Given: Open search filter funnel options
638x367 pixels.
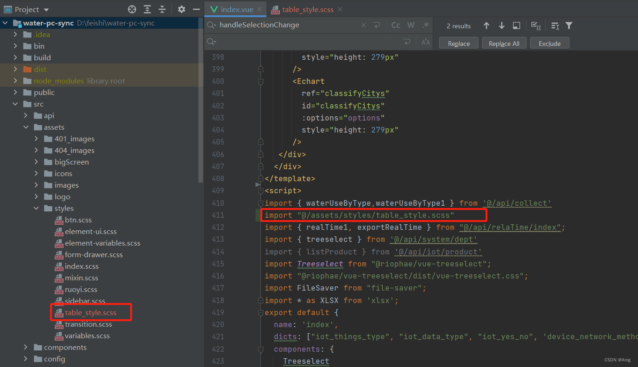Looking at the screenshot, I should 569,26.
